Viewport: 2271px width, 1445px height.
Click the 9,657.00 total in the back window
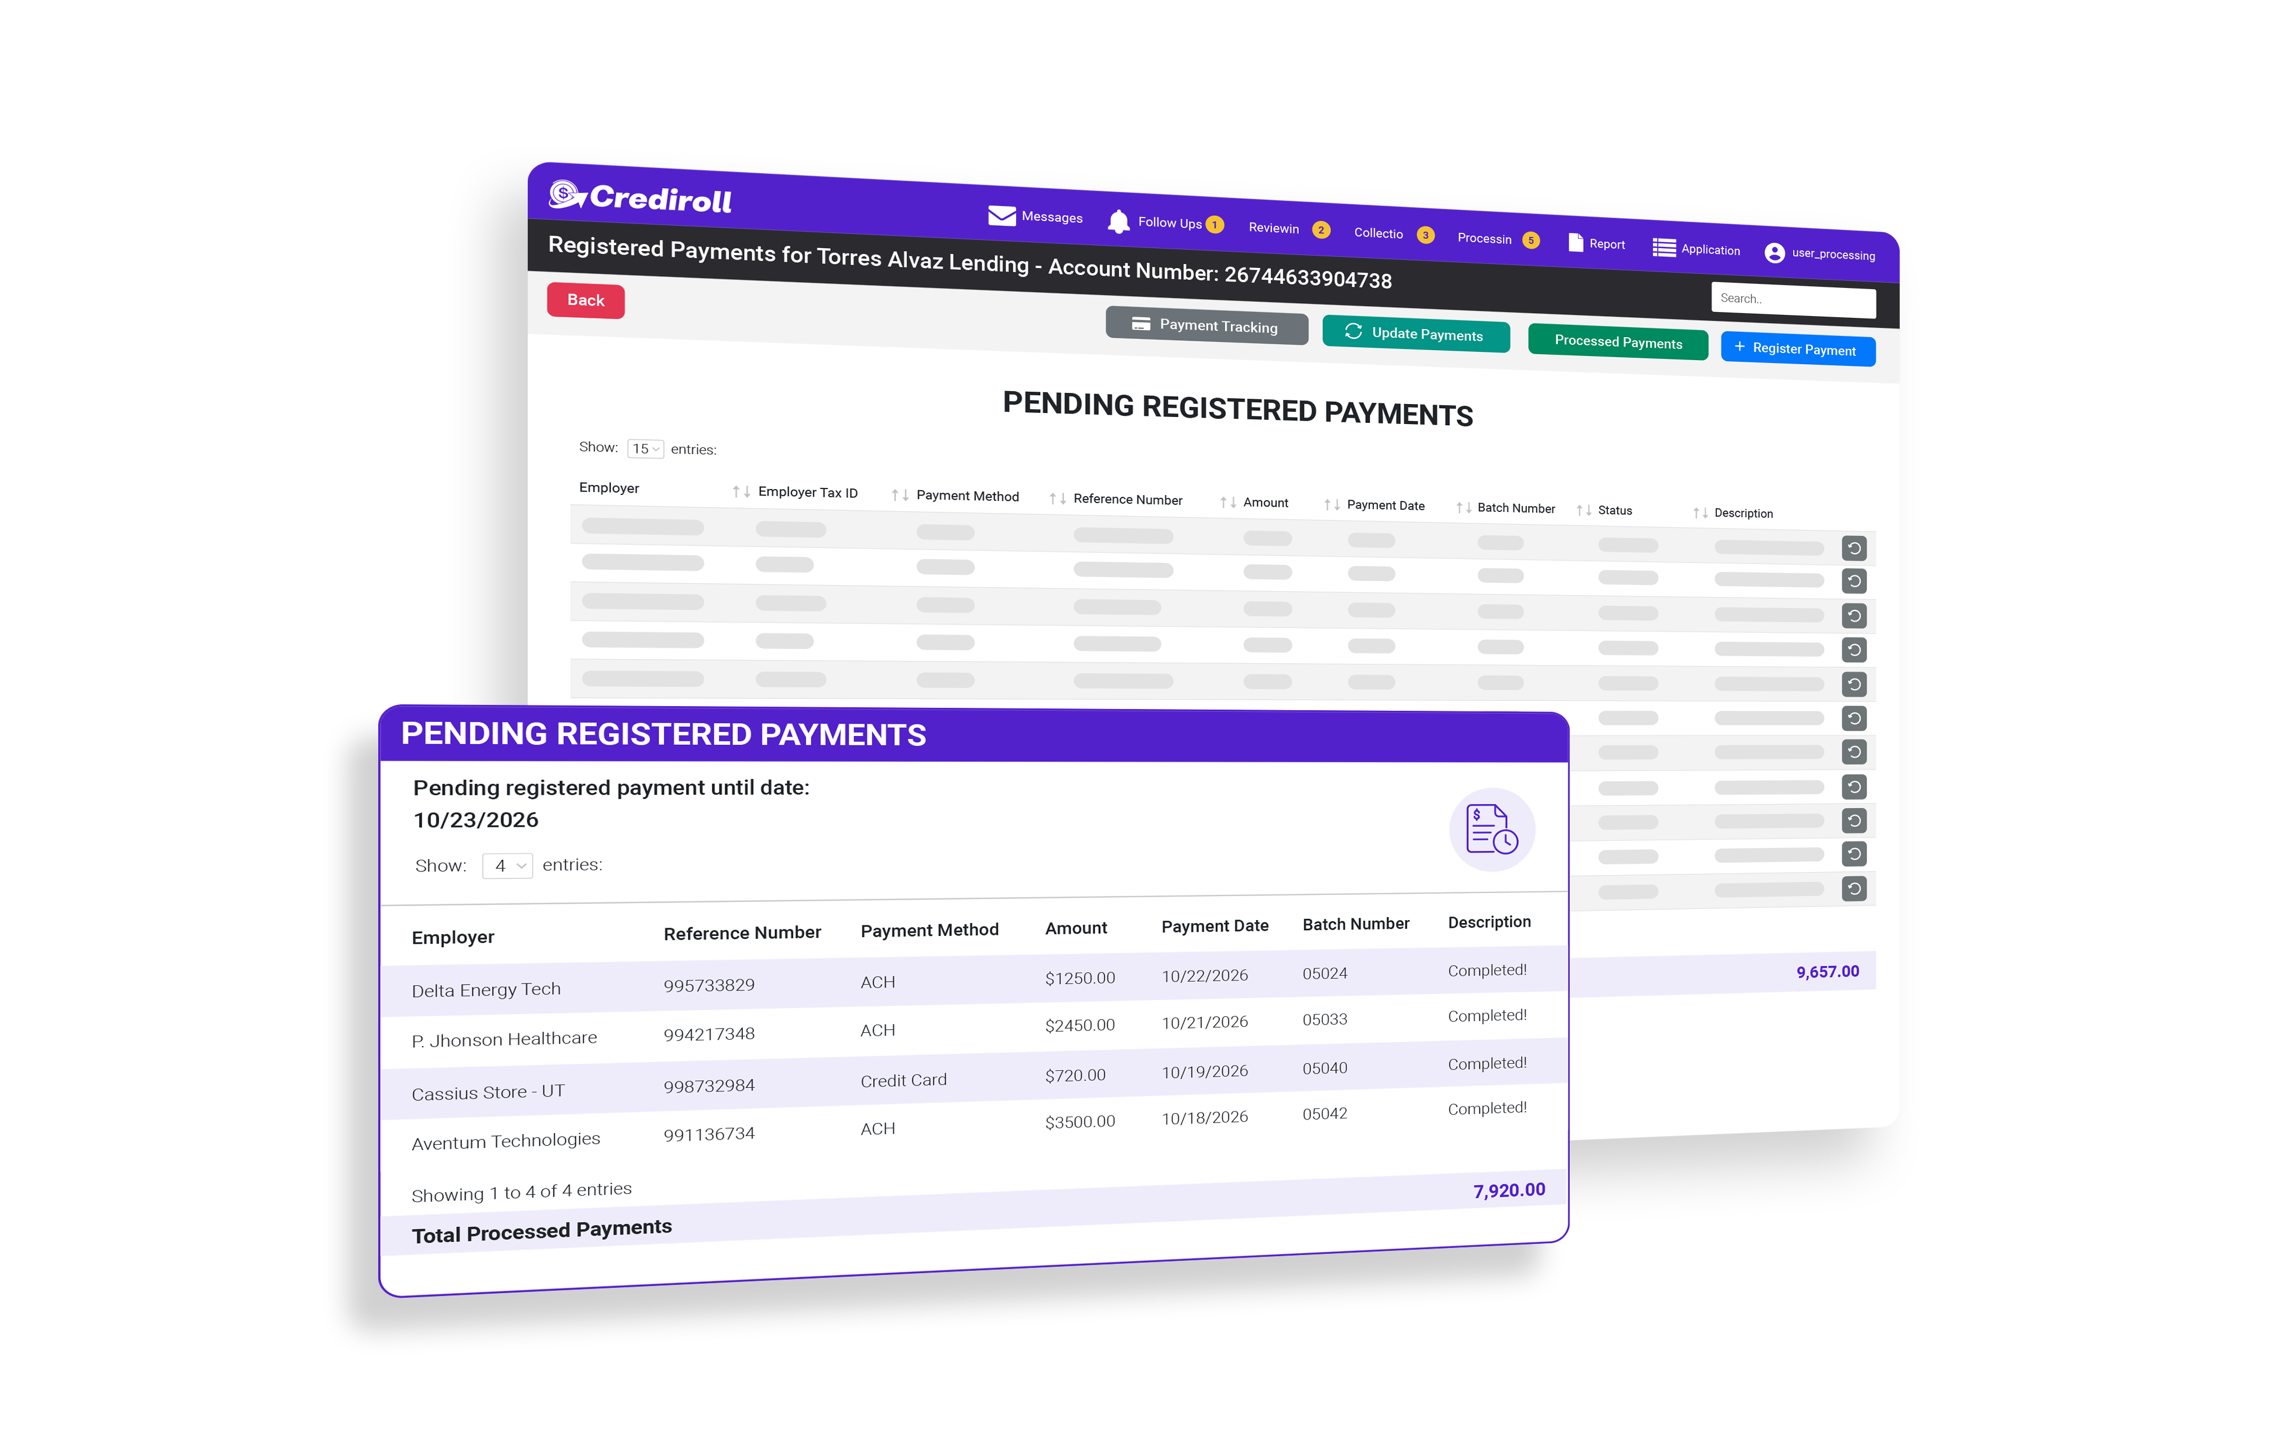[x=1828, y=972]
